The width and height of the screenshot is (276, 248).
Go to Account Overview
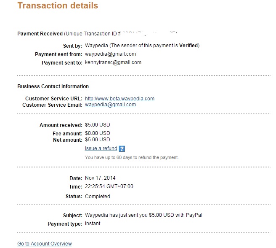(x=45, y=244)
